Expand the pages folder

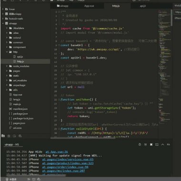click(7, 71)
